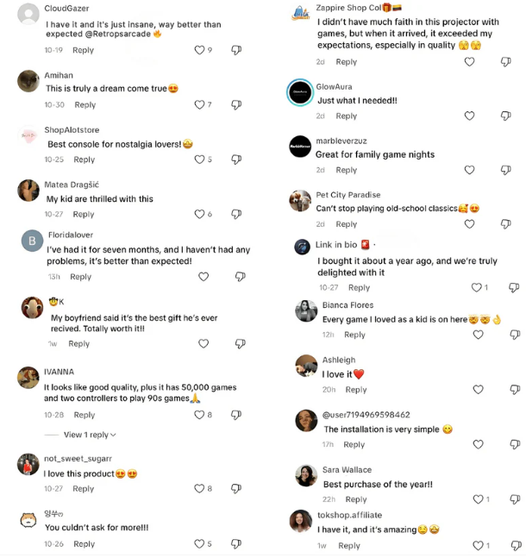Image resolution: width=526 pixels, height=558 pixels.
Task: Reply to Bianca Flores's comment
Action: click(x=354, y=335)
